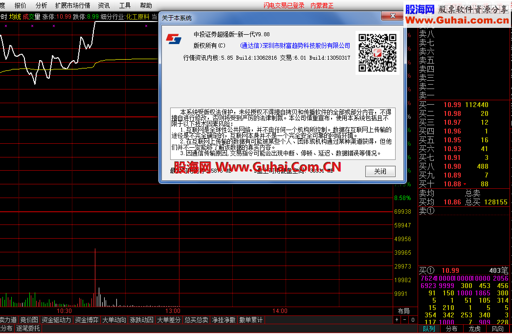Switch to the 逐笔委托 tab
The width and height of the screenshot is (512, 334).
(x=28, y=329)
